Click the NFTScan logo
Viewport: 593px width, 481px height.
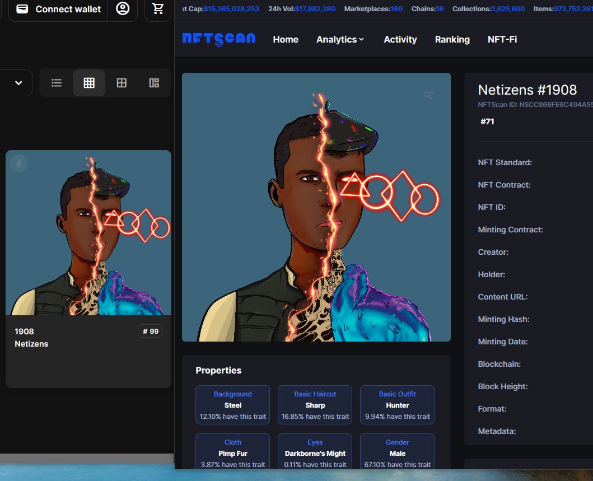tap(219, 39)
